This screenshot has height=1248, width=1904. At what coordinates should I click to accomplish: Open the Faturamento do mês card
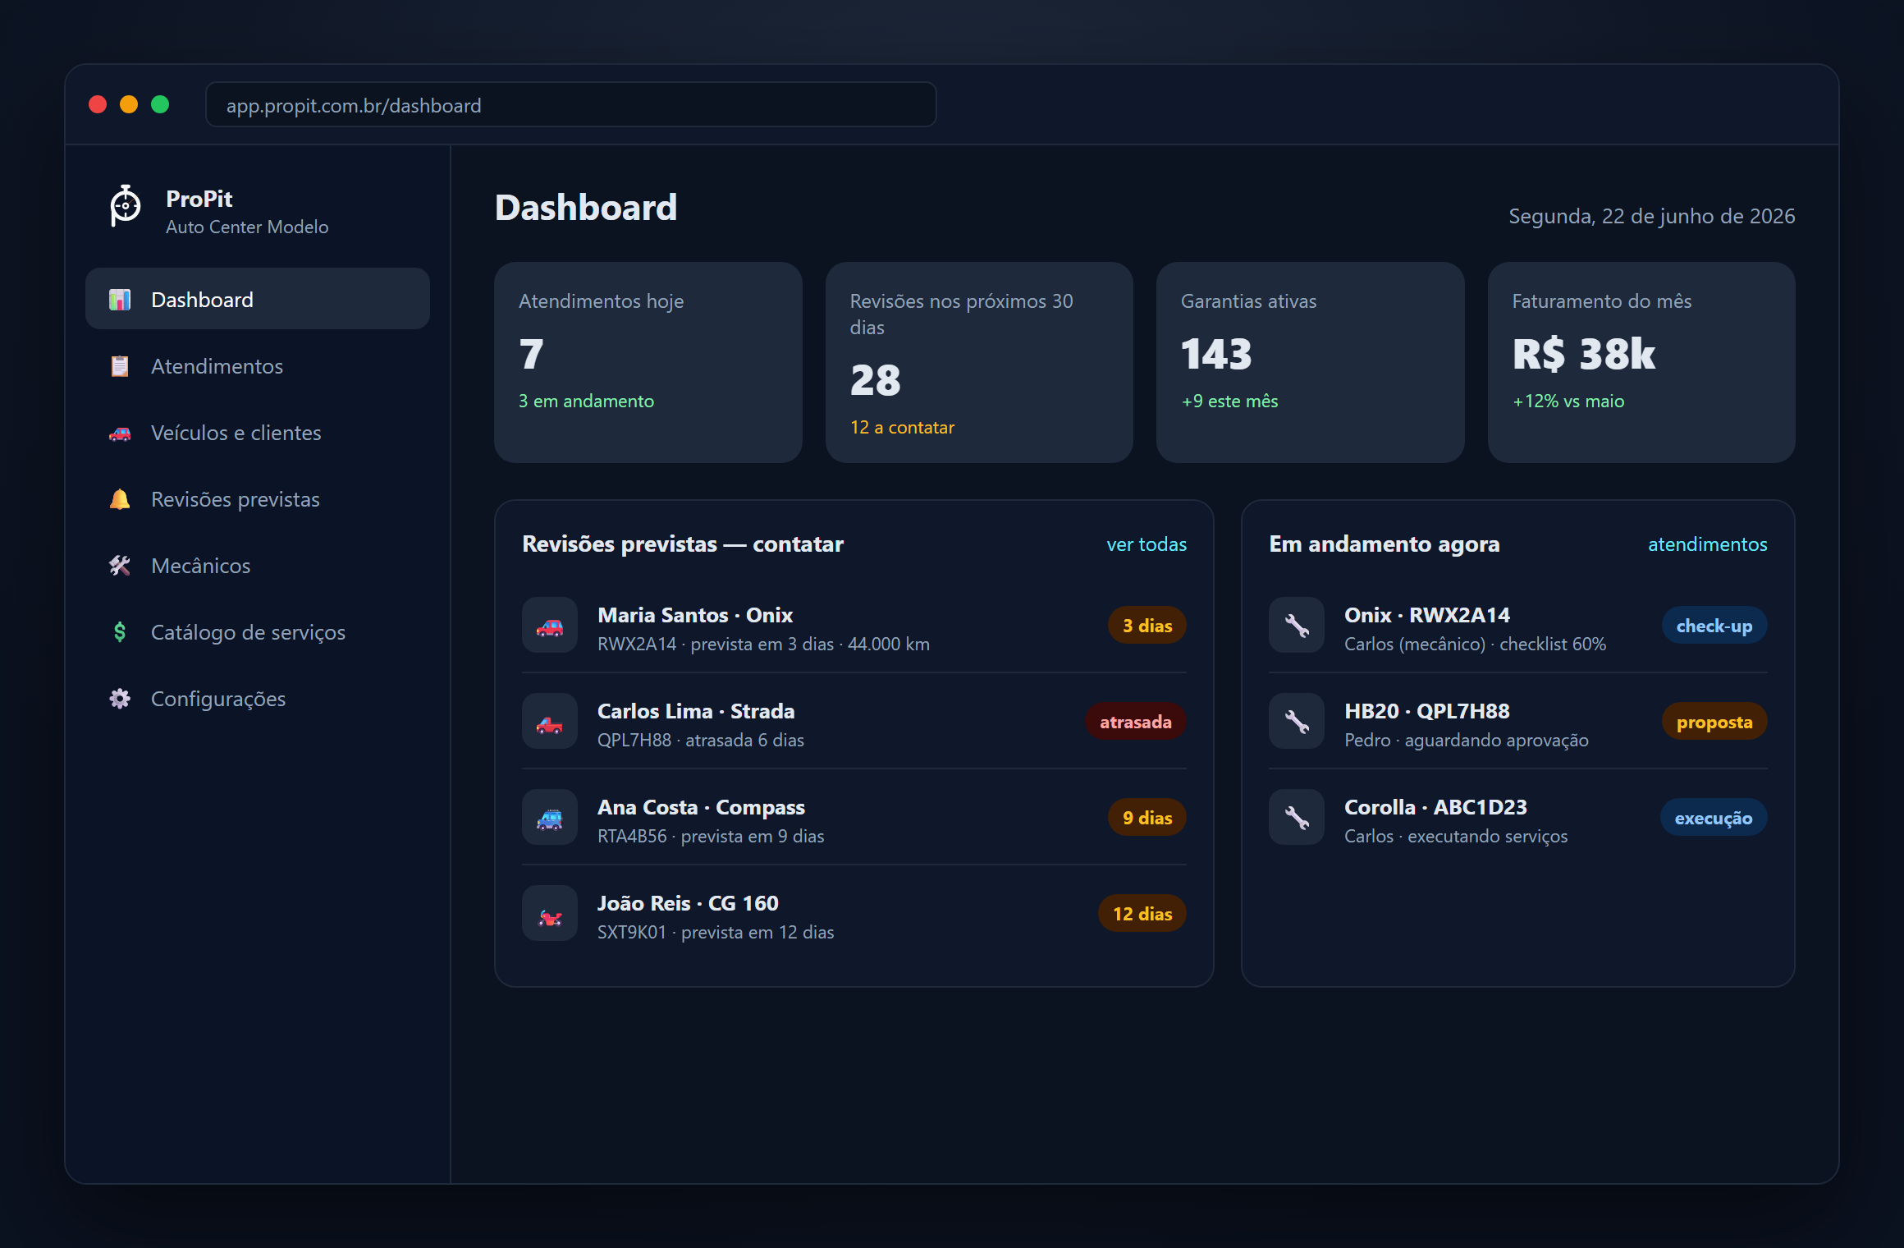point(1641,362)
